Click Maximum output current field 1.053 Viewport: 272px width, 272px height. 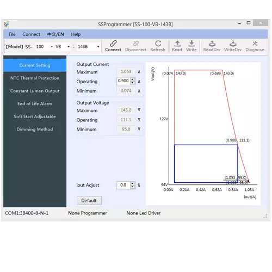(126, 72)
